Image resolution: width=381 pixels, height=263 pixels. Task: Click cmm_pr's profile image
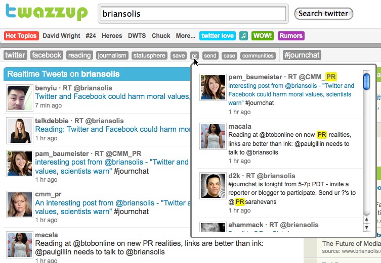[20, 204]
